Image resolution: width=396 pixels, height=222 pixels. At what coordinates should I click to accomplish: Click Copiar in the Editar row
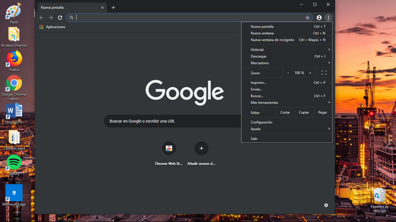click(x=304, y=113)
